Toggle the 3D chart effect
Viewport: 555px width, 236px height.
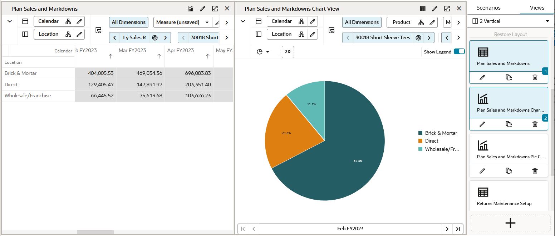[x=288, y=52]
